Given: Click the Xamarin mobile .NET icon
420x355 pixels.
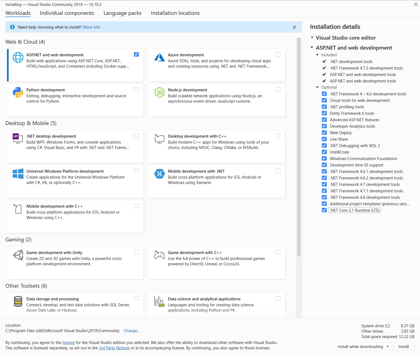Looking at the screenshot, I should (159, 174).
